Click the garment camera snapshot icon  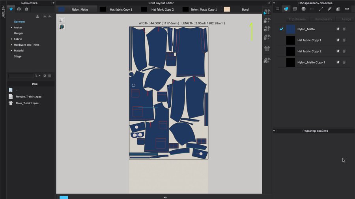[267, 60]
